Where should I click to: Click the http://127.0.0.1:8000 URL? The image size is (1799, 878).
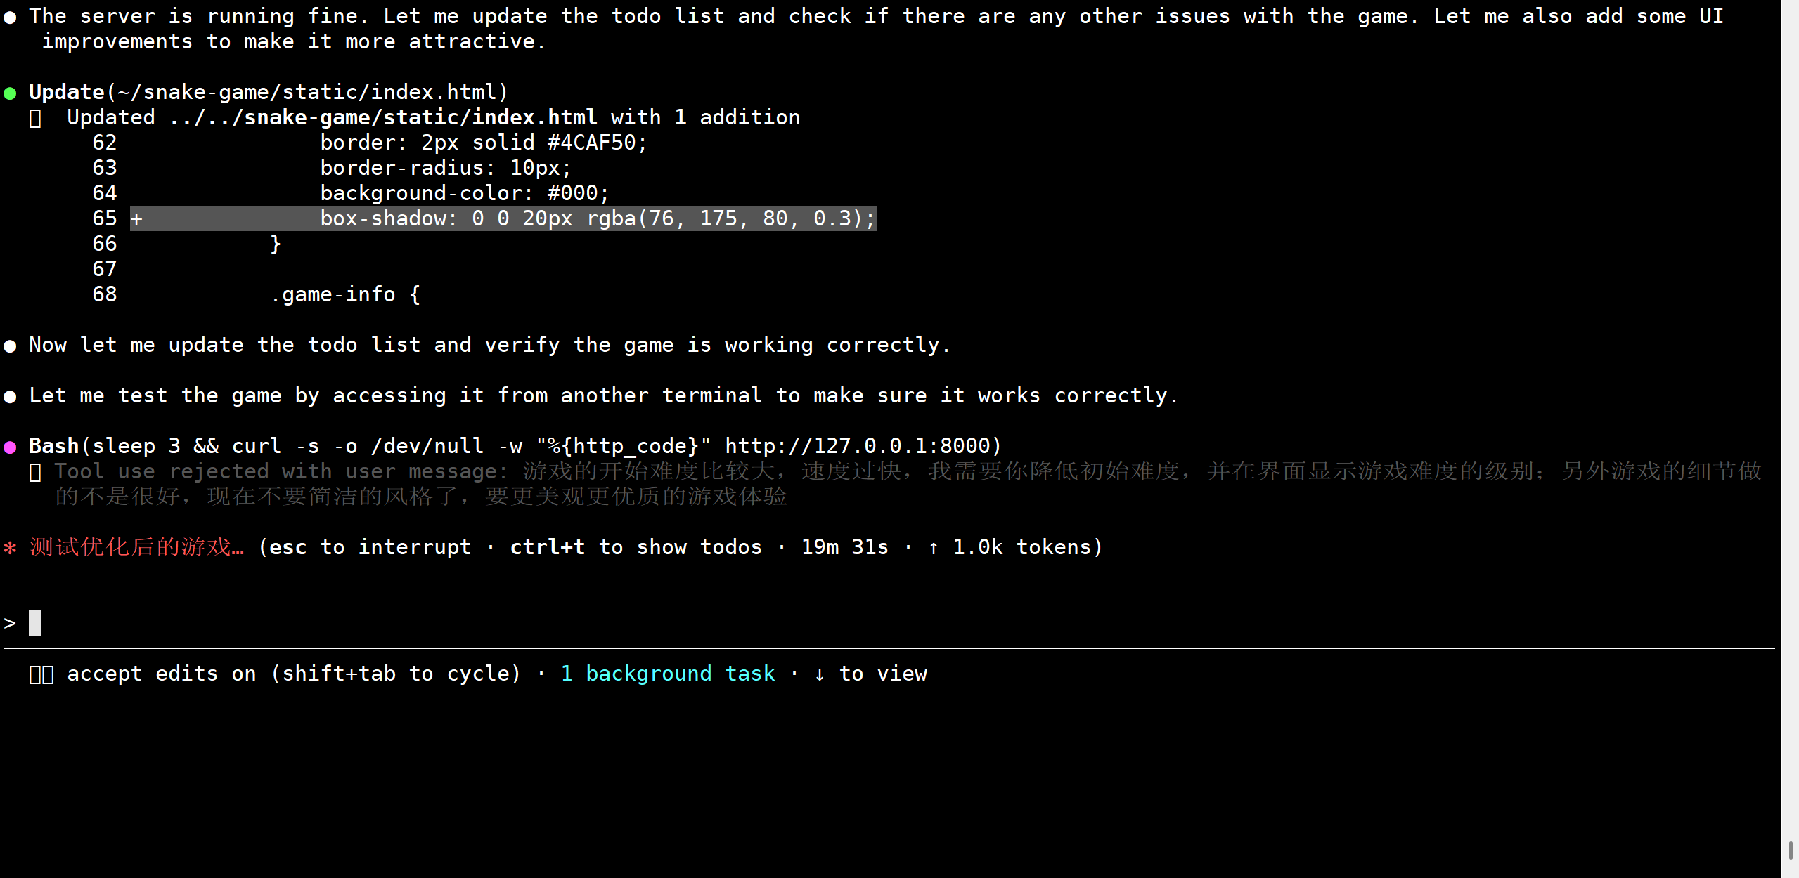(858, 447)
